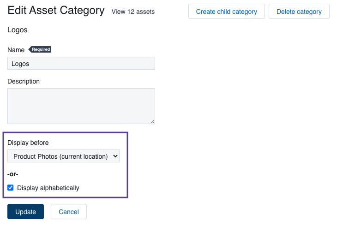Click the Display before label
Screen dimensions: 337x245
click(28, 143)
